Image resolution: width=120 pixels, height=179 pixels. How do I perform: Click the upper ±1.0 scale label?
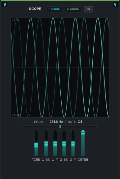point(15,20)
